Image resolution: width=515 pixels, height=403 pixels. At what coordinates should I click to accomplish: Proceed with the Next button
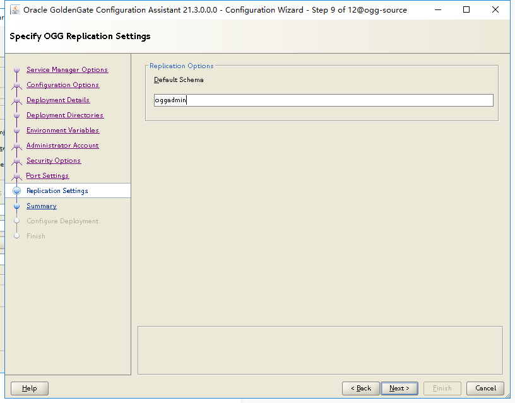pyautogui.click(x=400, y=388)
